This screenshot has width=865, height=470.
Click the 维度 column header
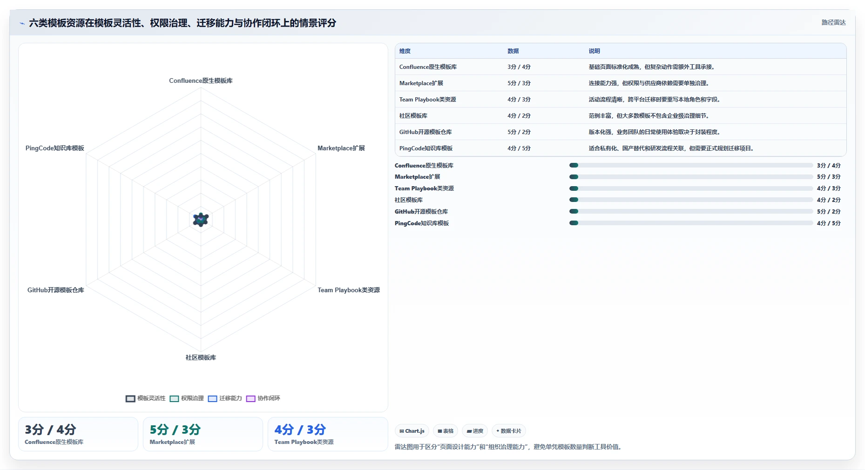coord(405,51)
